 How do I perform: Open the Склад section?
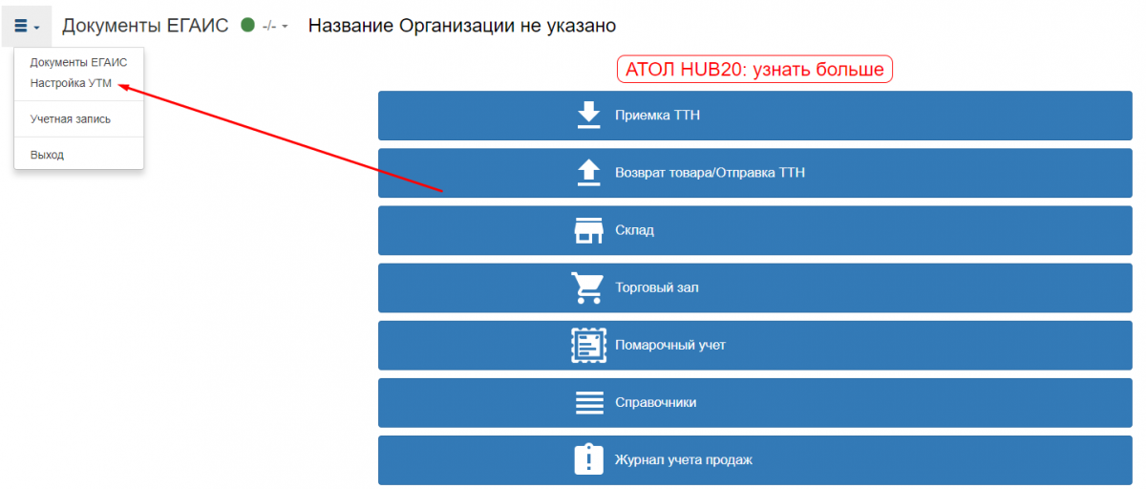point(757,230)
